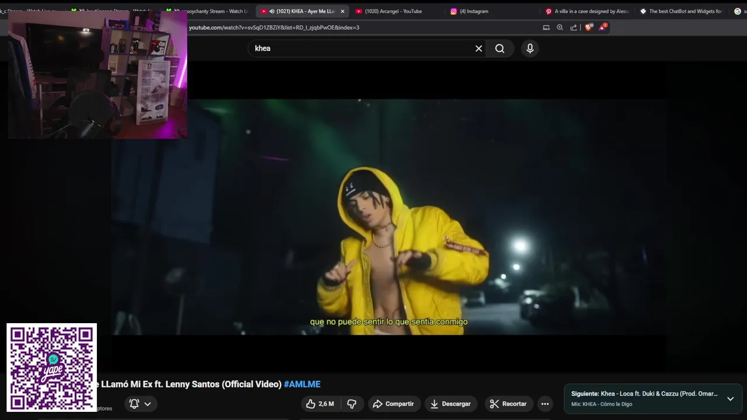This screenshot has height=420, width=747.
Task: Expand the subscription notification dropdown chevron
Action: coord(148,404)
